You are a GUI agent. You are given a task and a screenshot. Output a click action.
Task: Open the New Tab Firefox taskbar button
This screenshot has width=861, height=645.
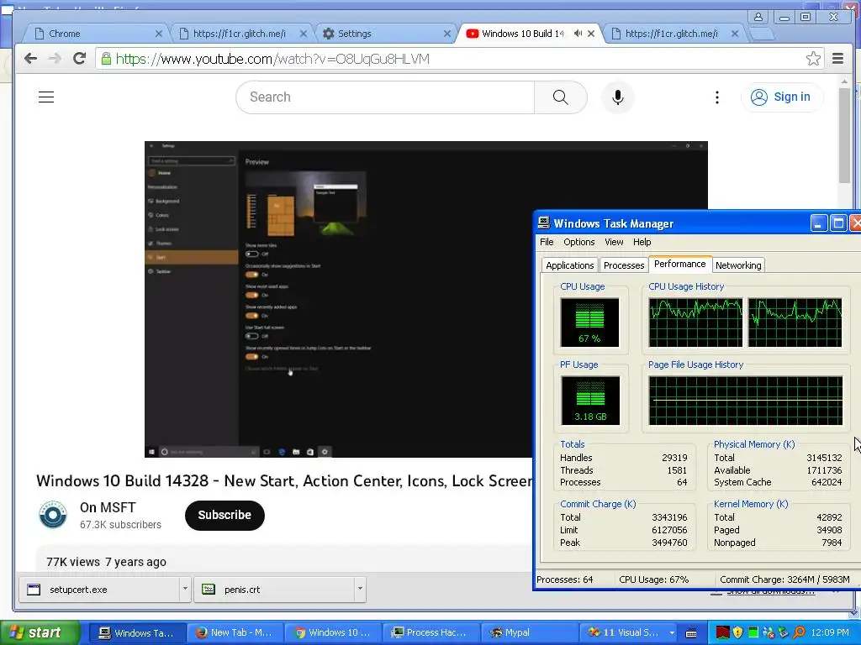[x=235, y=632]
